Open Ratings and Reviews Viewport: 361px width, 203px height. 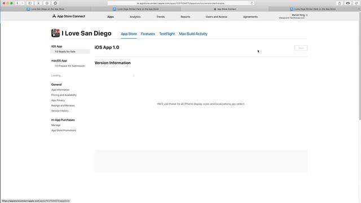click(x=63, y=105)
